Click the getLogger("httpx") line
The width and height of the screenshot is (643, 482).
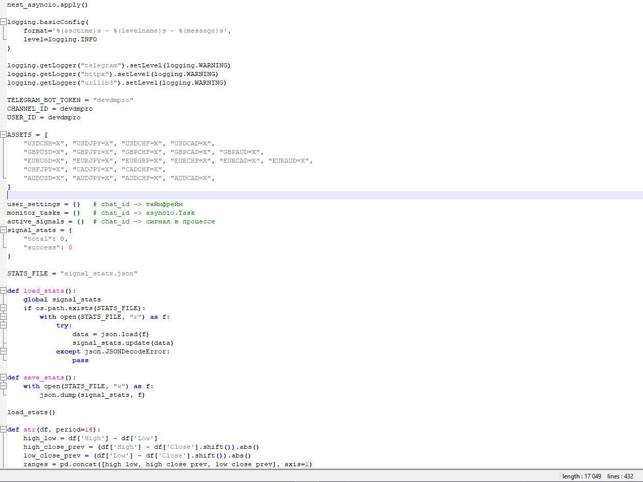coord(113,74)
